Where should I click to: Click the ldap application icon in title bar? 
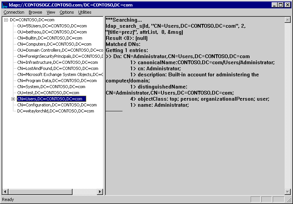5,5
